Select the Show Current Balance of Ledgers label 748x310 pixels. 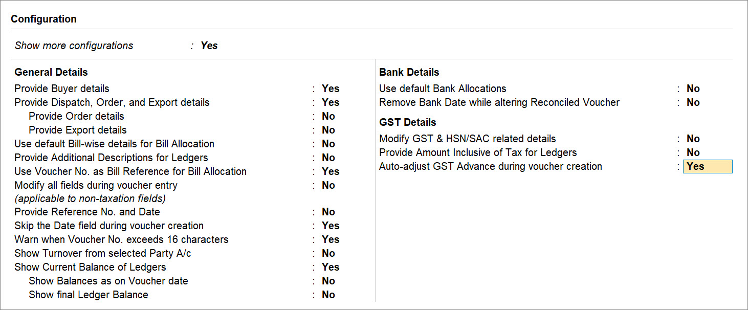[x=91, y=267]
